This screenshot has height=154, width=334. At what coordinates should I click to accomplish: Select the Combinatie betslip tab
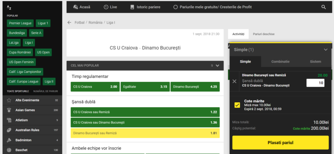pyautogui.click(x=280, y=61)
